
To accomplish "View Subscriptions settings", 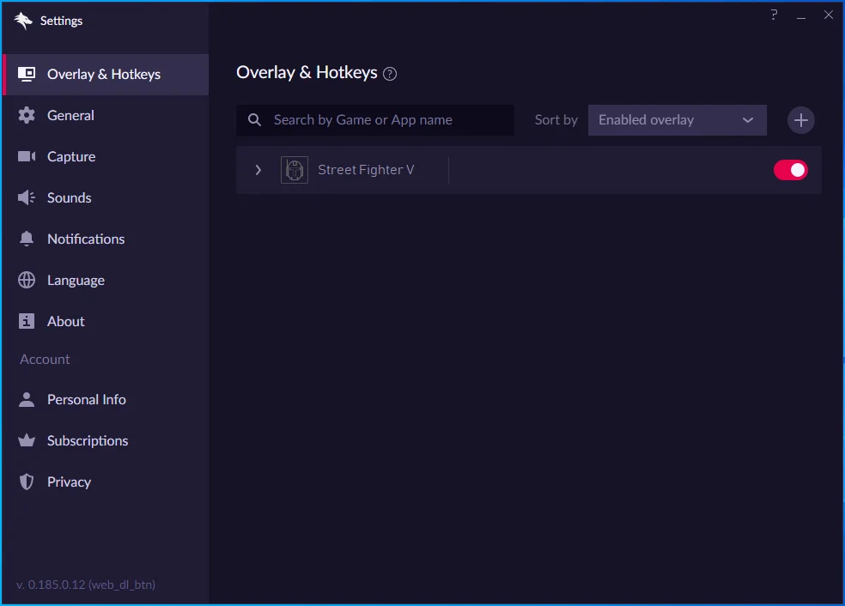I will point(106,440).
